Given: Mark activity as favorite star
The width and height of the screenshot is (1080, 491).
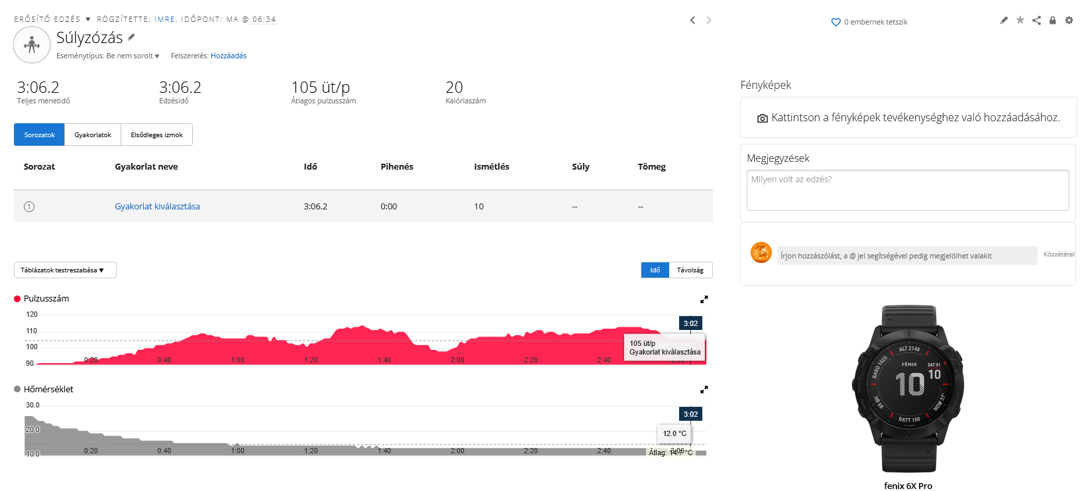Looking at the screenshot, I should point(1020,21).
